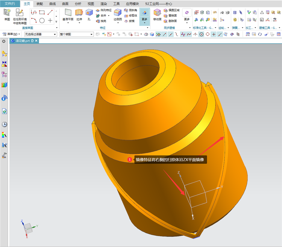Click the 偏置区域 offset region button

pyautogui.click(x=171, y=10)
